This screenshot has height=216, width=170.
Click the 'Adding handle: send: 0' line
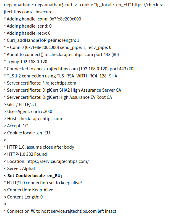(x=28, y=26)
